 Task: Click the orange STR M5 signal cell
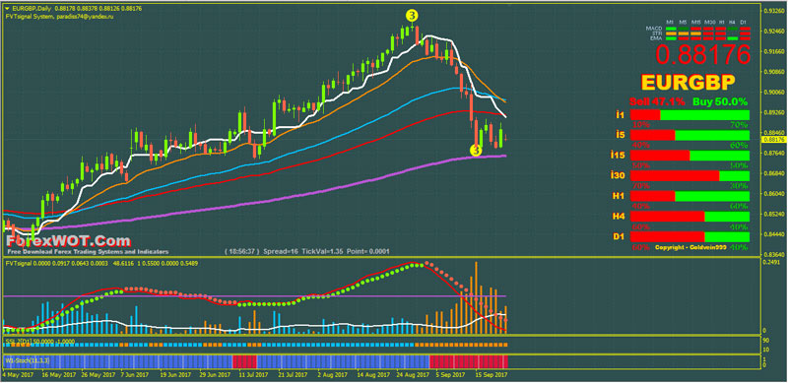(683, 33)
